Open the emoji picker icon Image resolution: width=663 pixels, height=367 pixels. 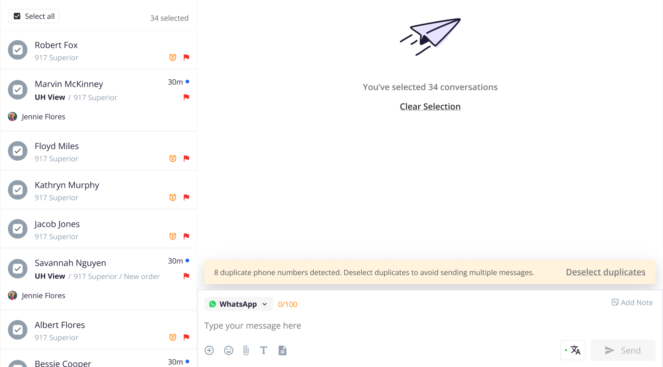point(229,350)
